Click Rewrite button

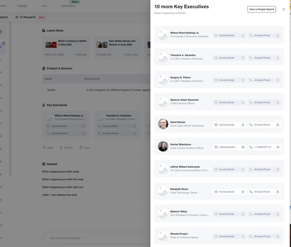pos(66,147)
